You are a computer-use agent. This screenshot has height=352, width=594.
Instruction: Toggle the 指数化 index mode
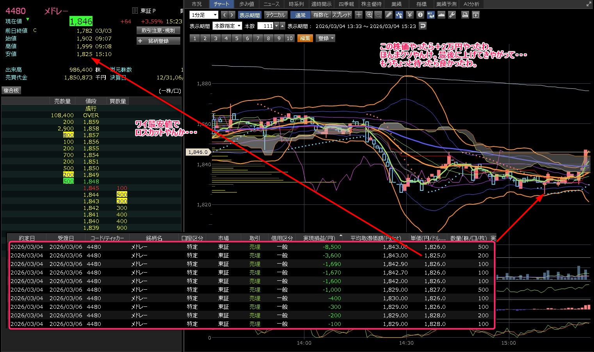click(x=321, y=15)
